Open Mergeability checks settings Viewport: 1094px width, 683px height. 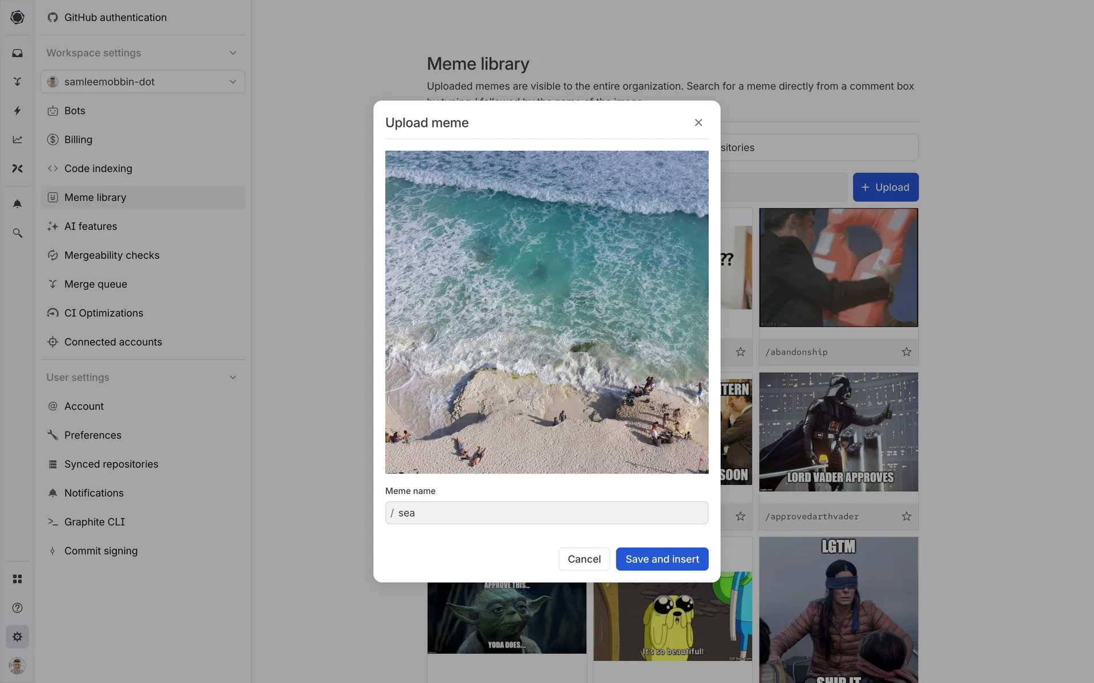coord(112,255)
